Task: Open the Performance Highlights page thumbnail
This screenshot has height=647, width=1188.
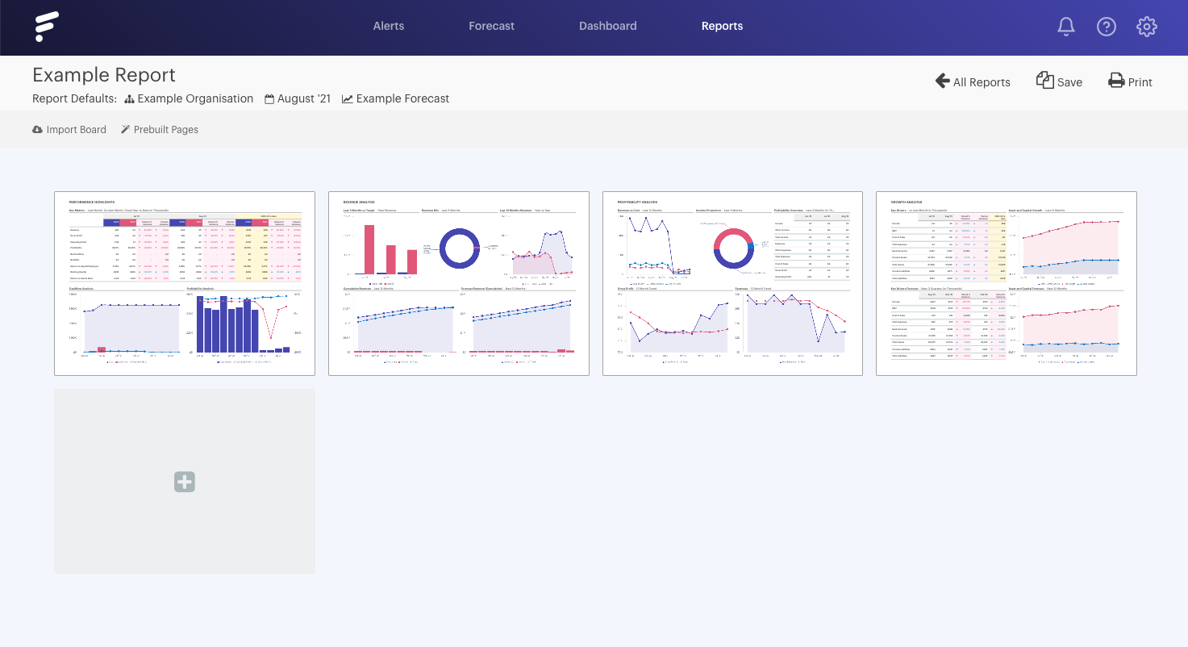Action: click(x=184, y=283)
